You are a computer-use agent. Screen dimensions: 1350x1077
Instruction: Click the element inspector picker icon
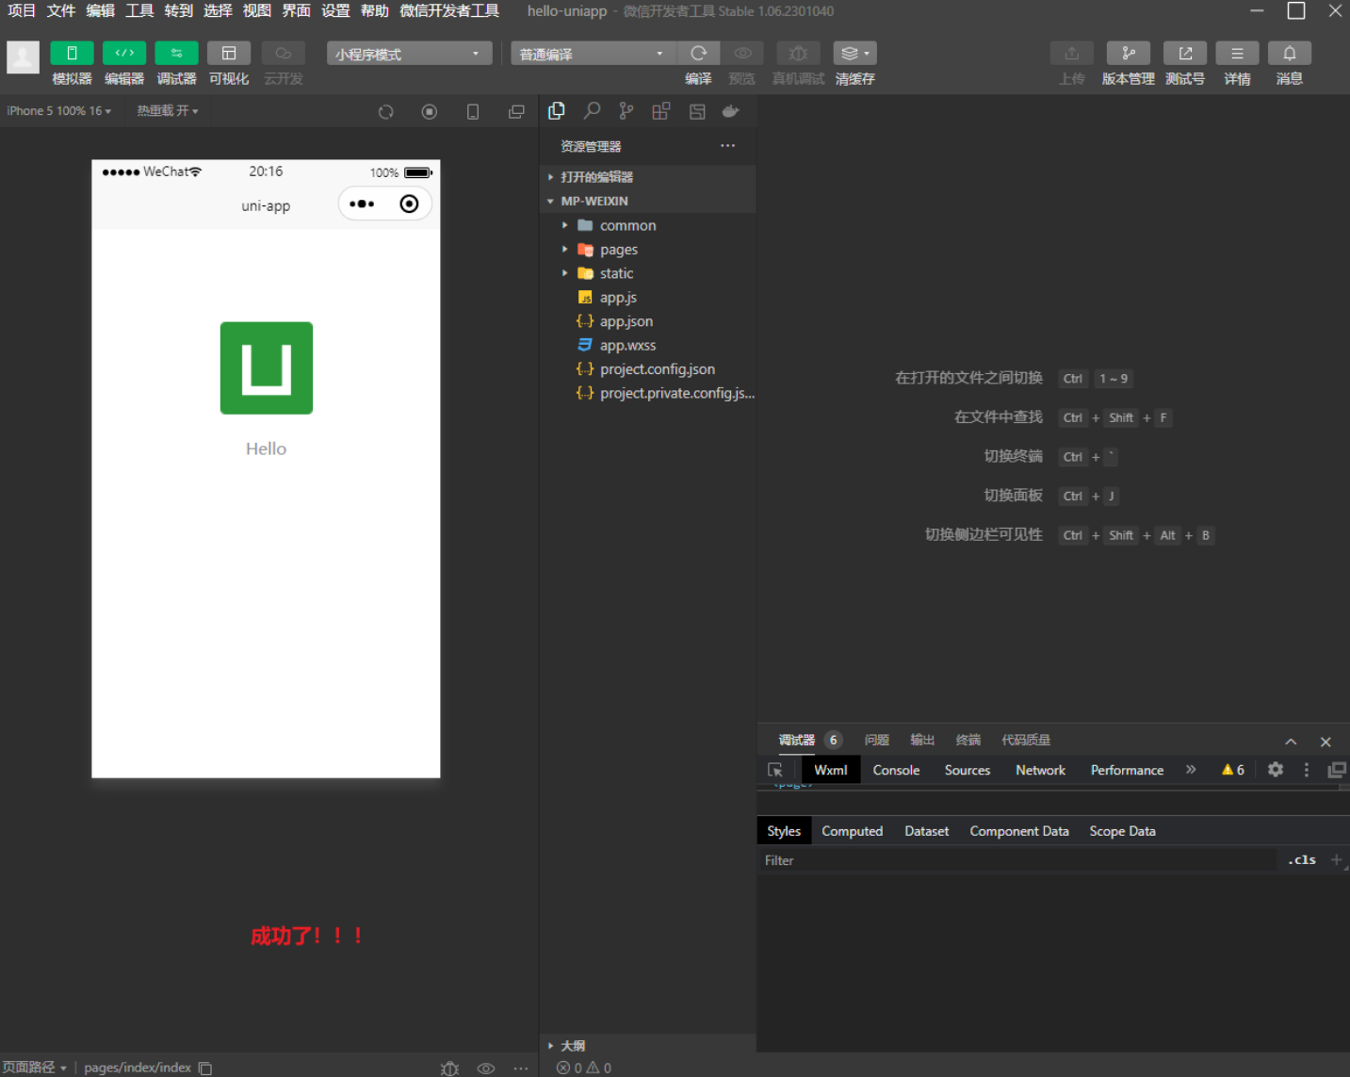[x=775, y=770]
